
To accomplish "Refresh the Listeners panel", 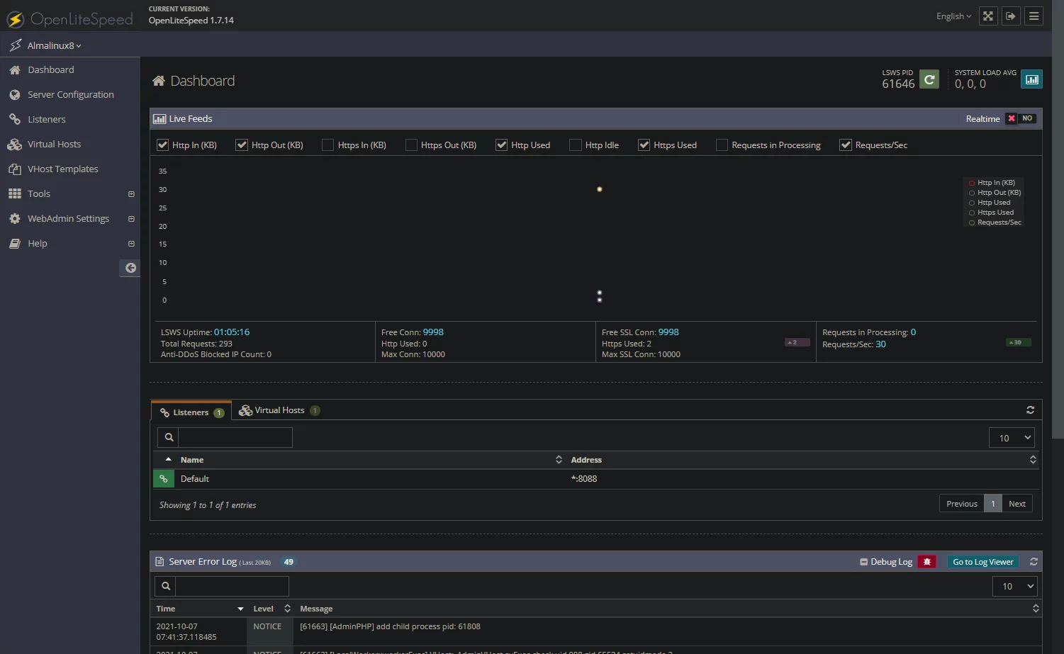I will point(1030,410).
